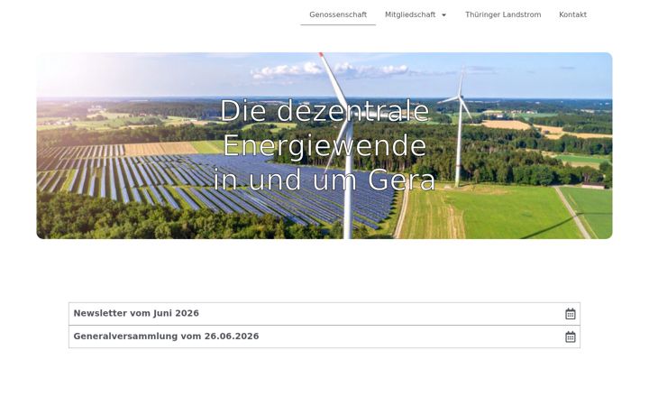Click the headline 'Die dezentrale Energiewende'
649x406 pixels.
(324, 128)
